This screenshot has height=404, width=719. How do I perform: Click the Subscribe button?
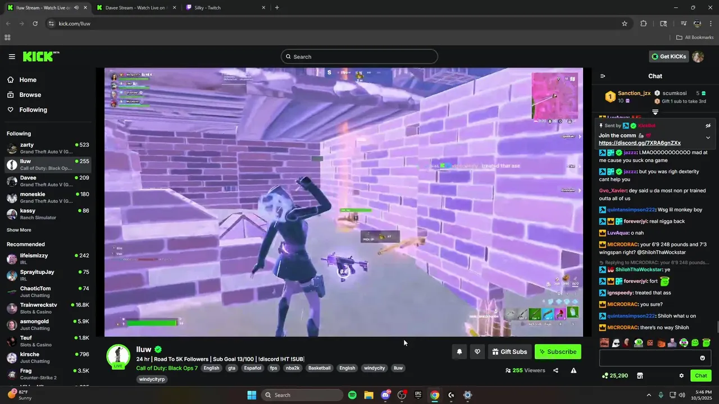coord(558,352)
